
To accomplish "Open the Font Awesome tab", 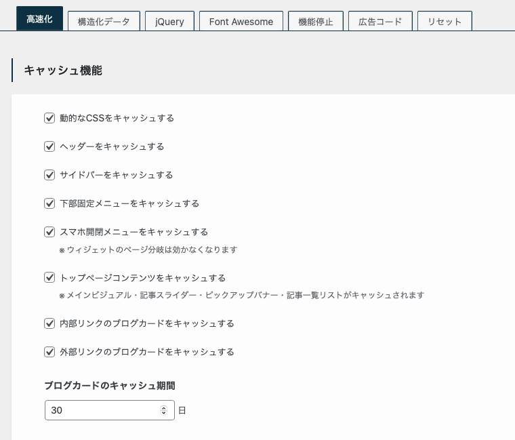I will coord(241,21).
